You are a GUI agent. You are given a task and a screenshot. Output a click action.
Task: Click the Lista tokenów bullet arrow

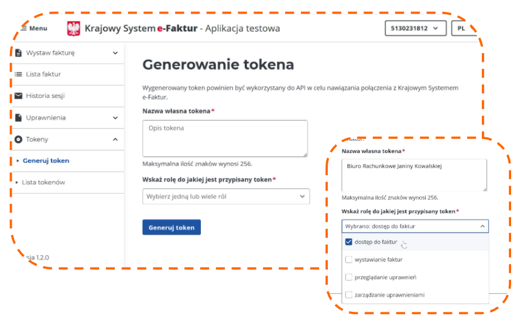(x=17, y=182)
